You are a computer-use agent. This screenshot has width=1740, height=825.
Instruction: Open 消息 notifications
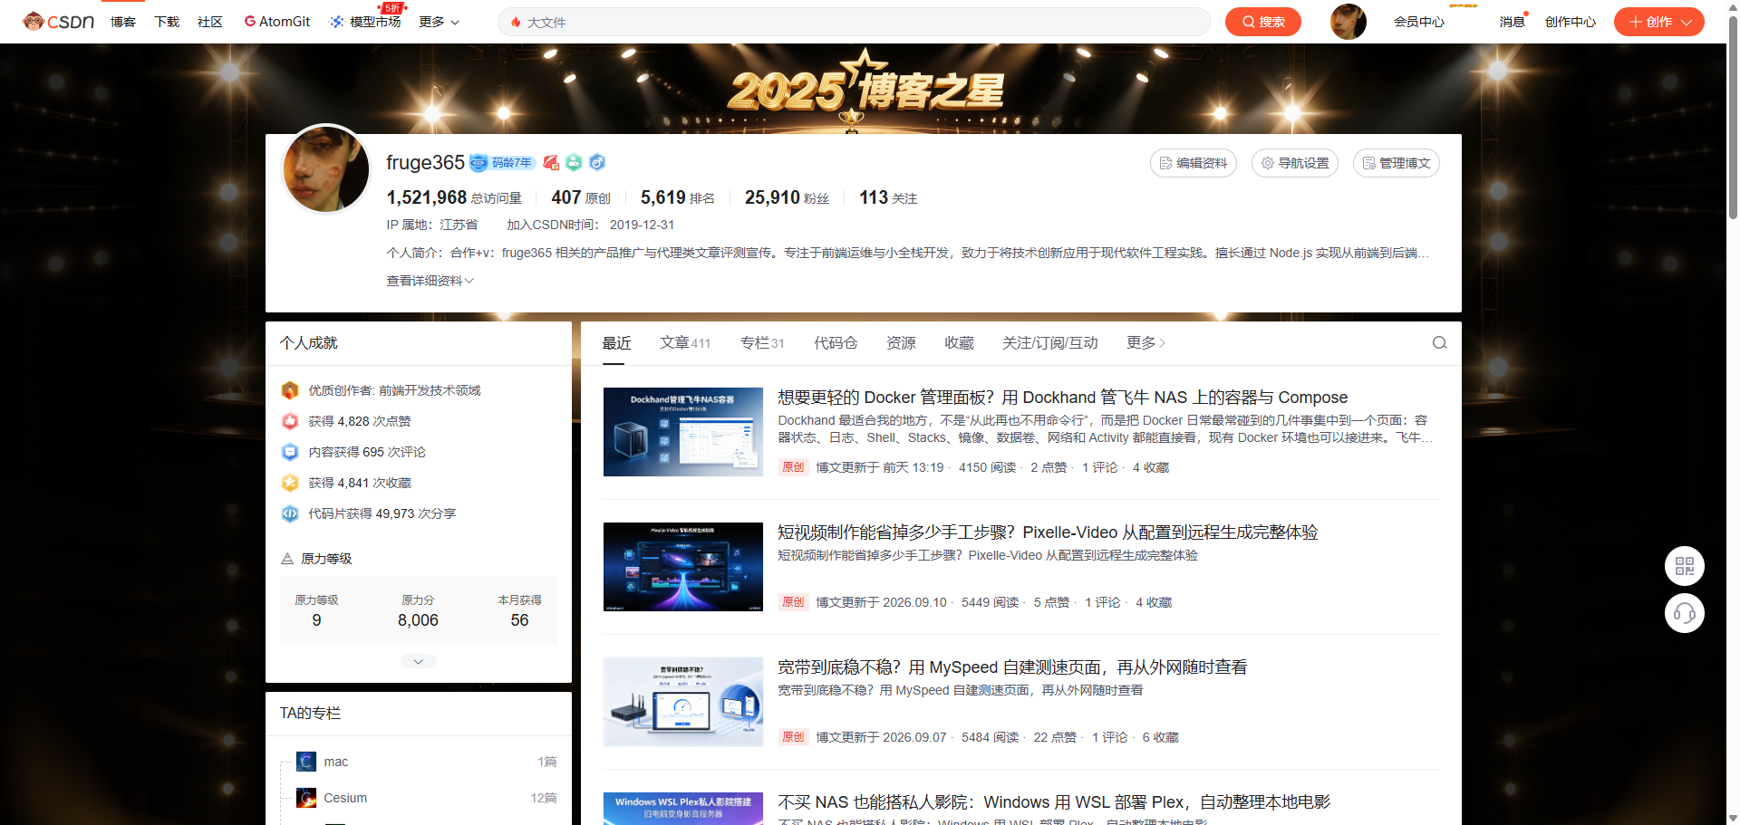pos(1512,22)
